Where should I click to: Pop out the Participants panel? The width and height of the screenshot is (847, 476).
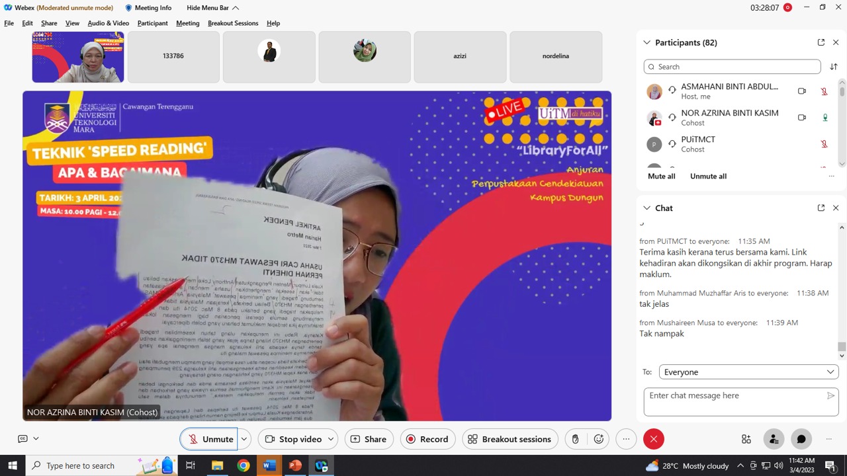[x=821, y=42]
